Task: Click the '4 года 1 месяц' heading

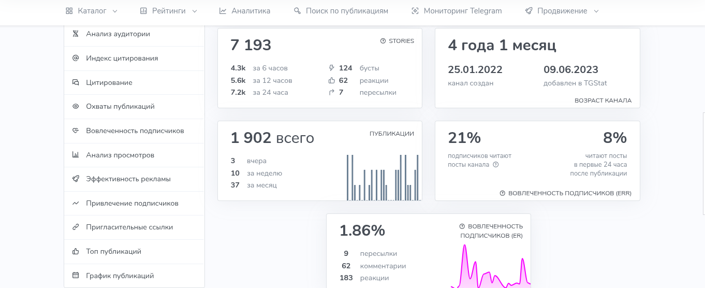Action: pos(502,45)
